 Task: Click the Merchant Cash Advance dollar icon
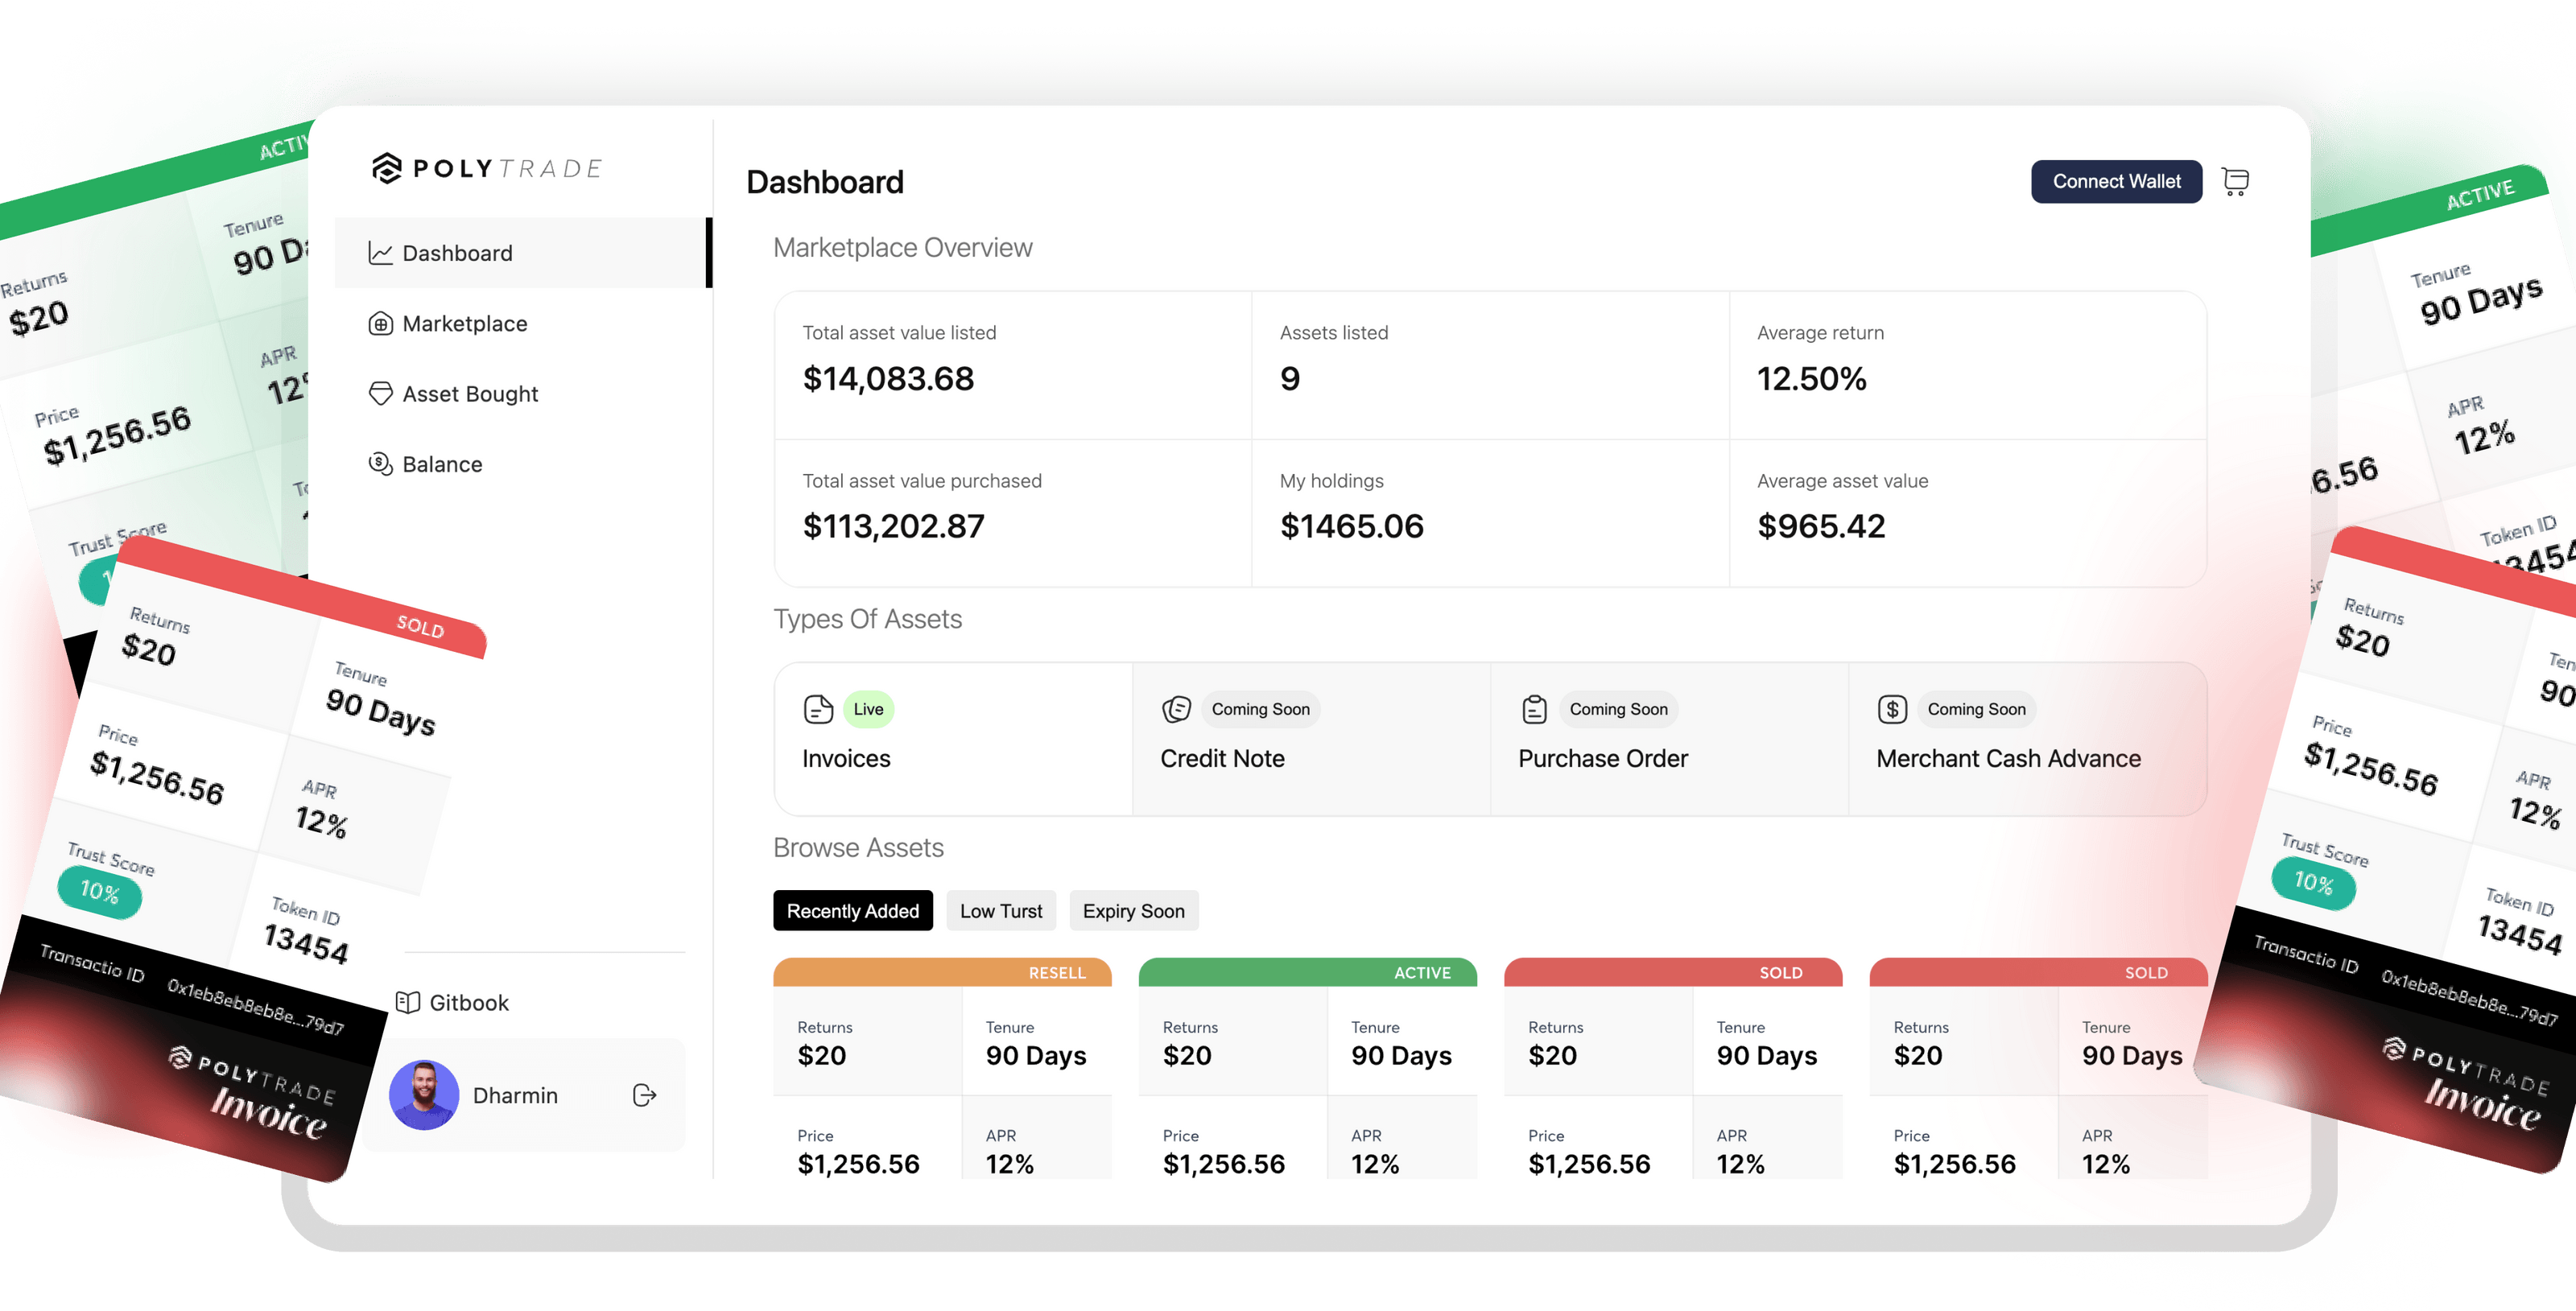point(1892,708)
